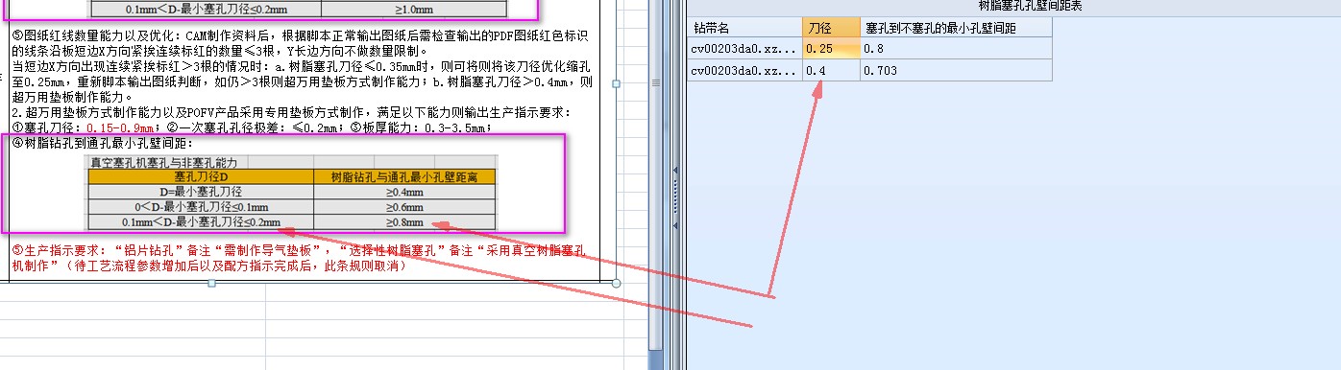Image resolution: width=1341 pixels, height=370 pixels.
Task: Sort by the 刀径 column header
Action: 831,28
